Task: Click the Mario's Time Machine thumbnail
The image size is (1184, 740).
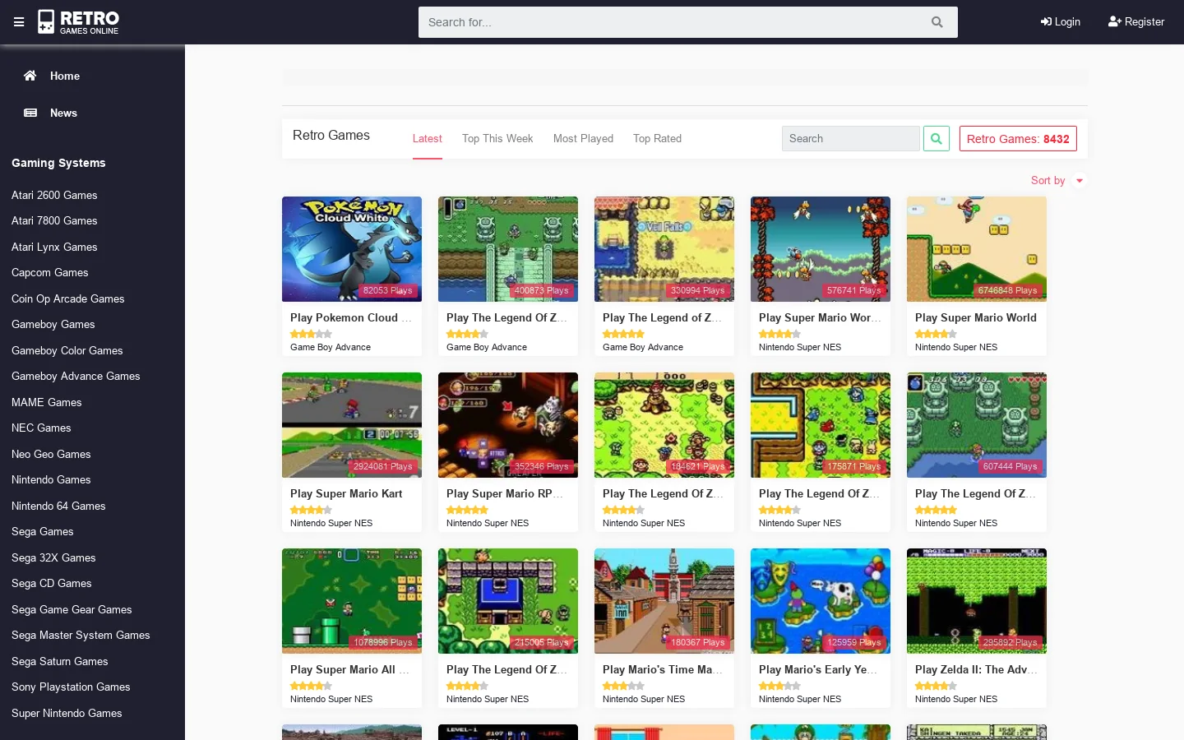Action: pos(664,601)
